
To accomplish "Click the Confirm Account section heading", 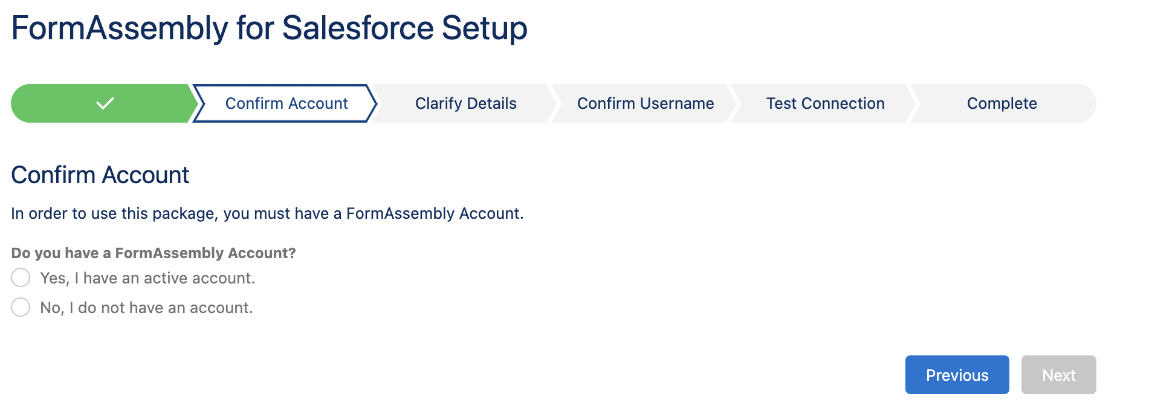I will click(100, 175).
